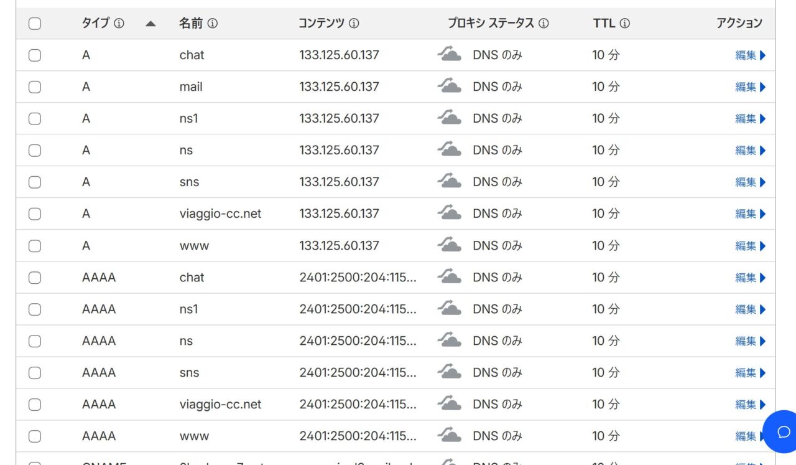Toggle the select-all records checkbox in header
Viewport: 796px width, 465px height.
(x=35, y=24)
